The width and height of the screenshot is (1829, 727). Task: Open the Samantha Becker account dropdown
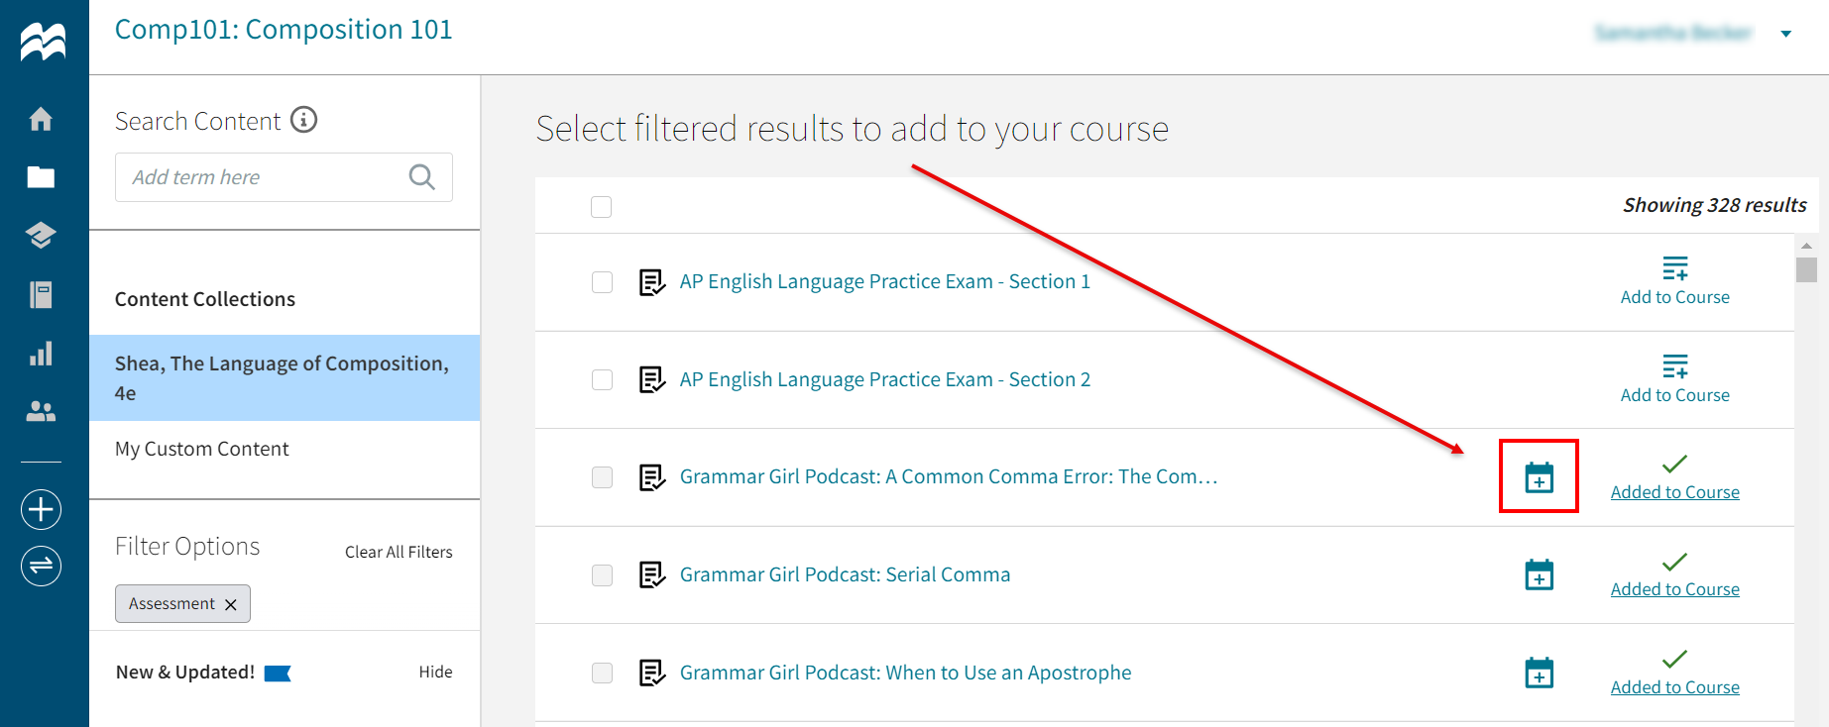click(1674, 33)
